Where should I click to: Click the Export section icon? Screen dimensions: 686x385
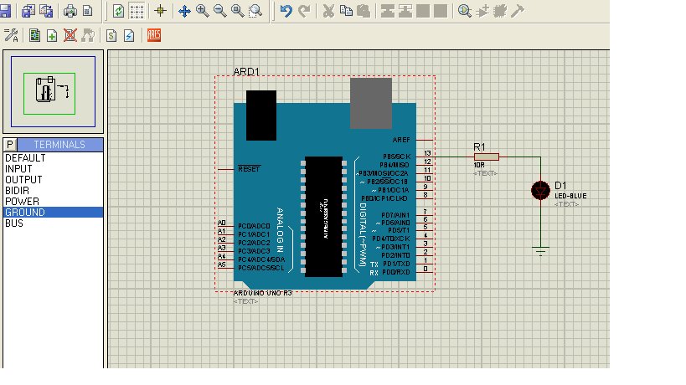pyautogui.click(x=46, y=11)
